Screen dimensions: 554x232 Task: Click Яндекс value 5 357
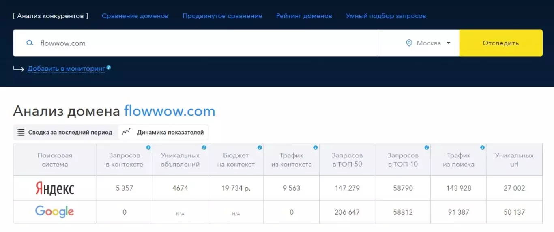click(125, 188)
